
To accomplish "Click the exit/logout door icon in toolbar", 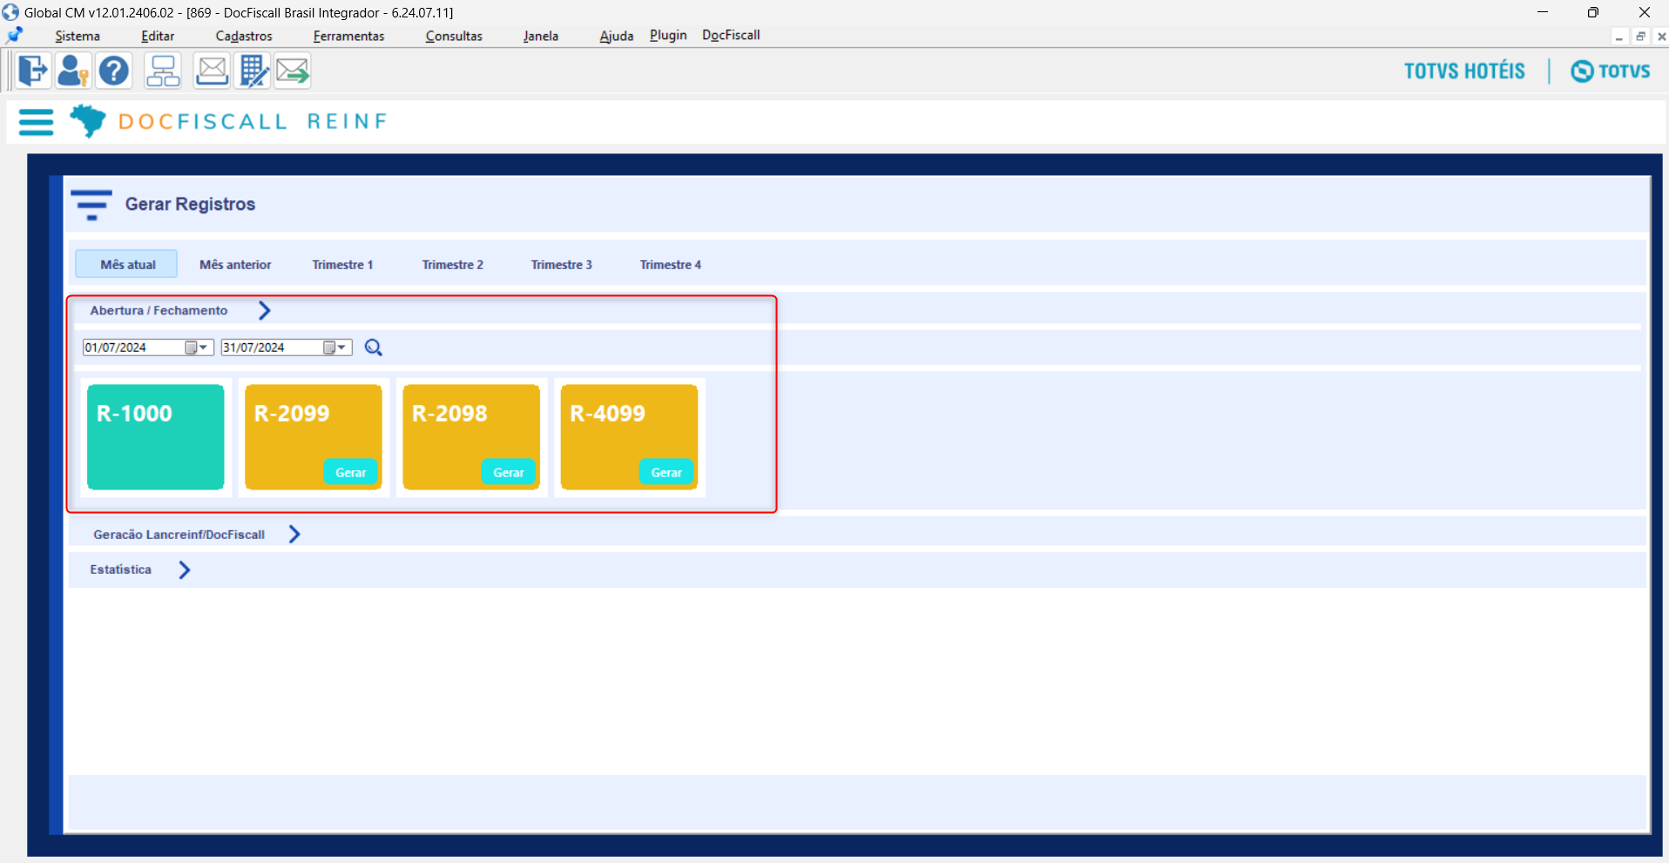I will coord(33,71).
